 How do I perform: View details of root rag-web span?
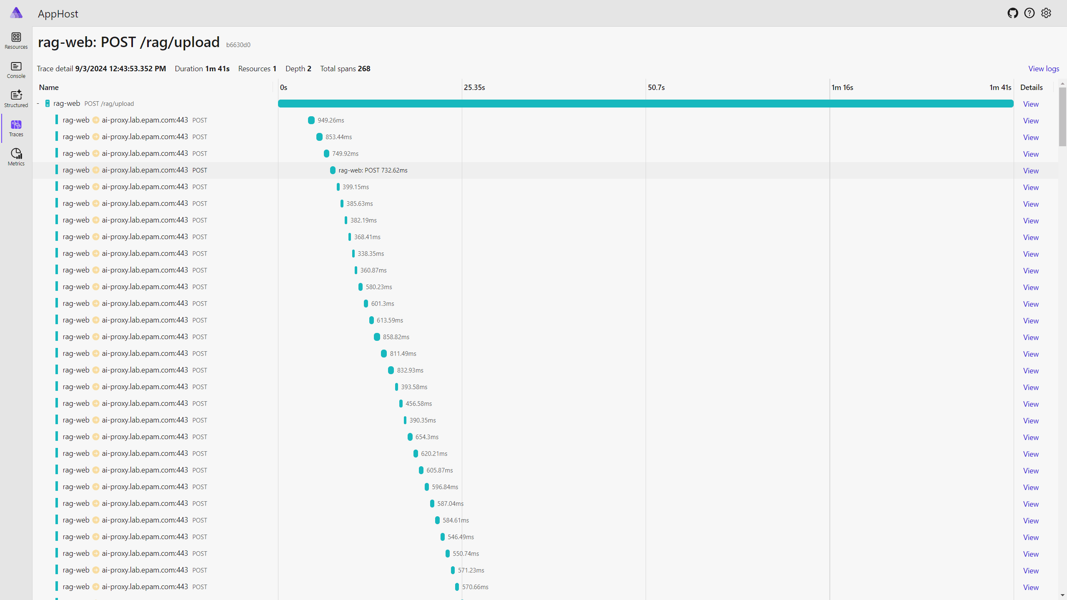(x=1031, y=104)
